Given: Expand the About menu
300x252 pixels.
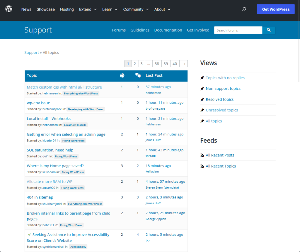Looking at the screenshot, I should pyautogui.click(x=162, y=9).
